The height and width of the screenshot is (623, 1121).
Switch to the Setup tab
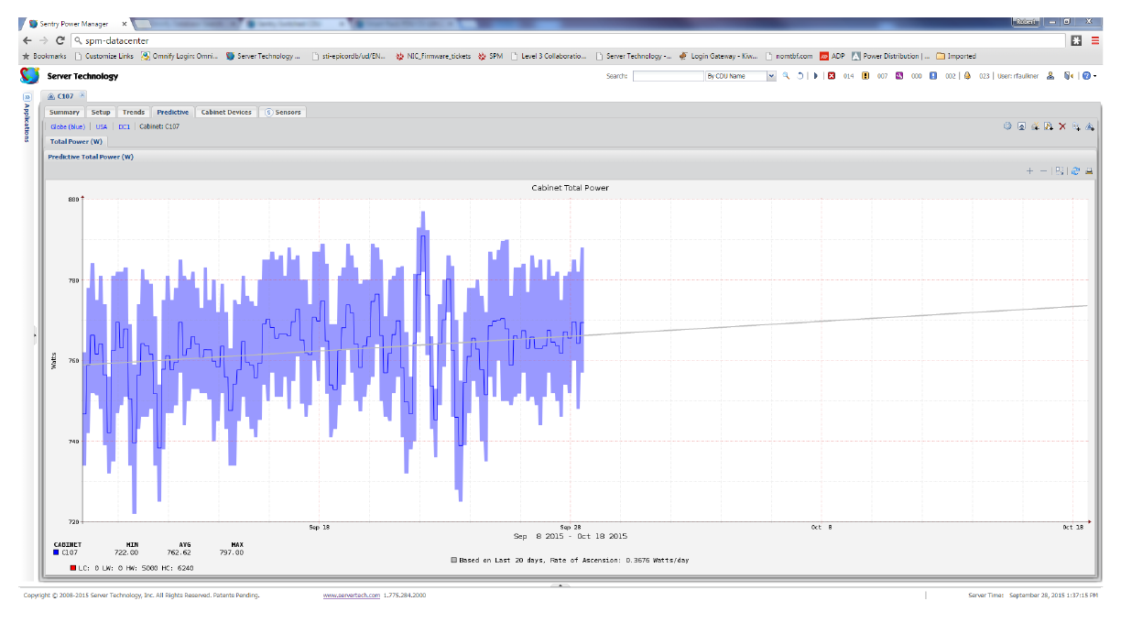tap(101, 112)
